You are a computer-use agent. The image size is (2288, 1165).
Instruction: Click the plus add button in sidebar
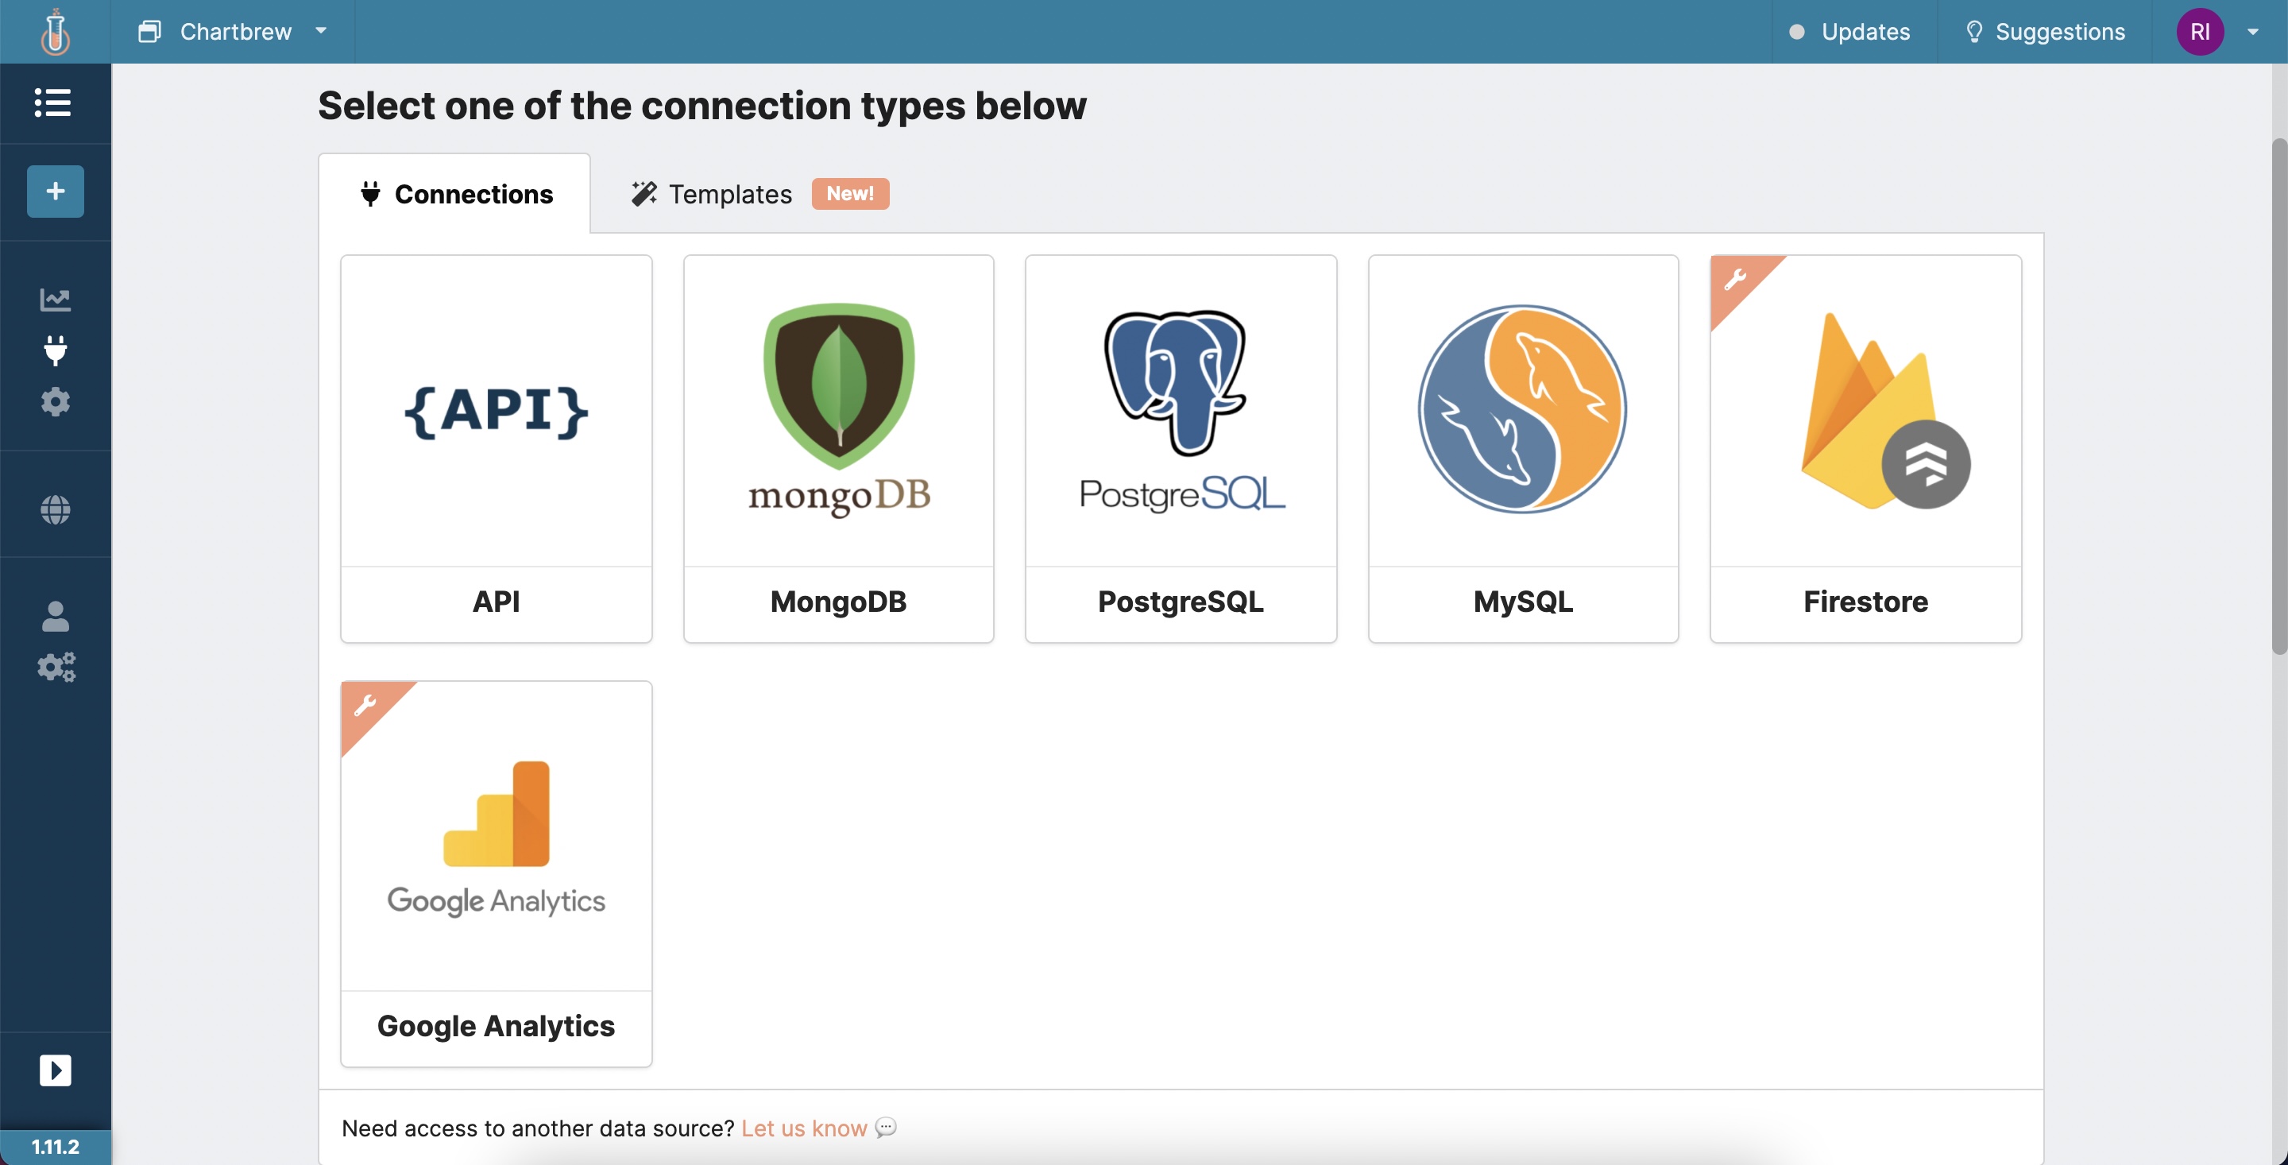(55, 191)
